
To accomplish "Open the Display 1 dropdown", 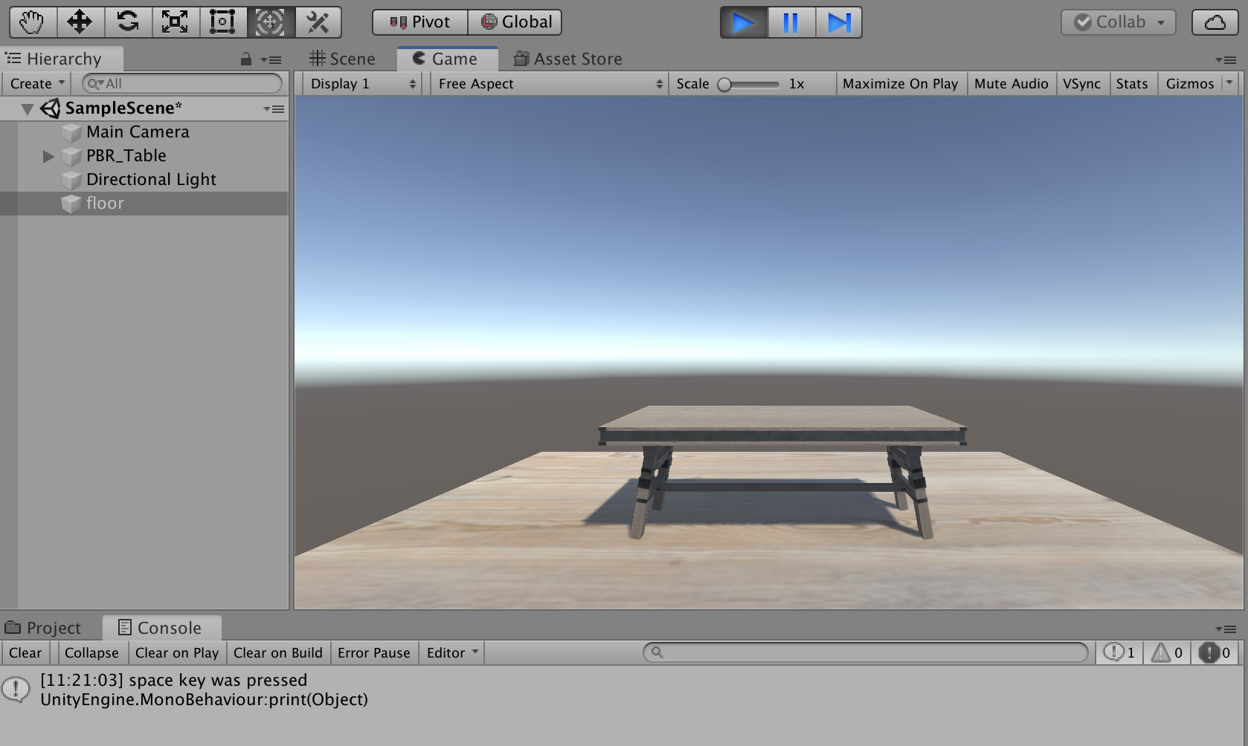I will click(x=362, y=83).
